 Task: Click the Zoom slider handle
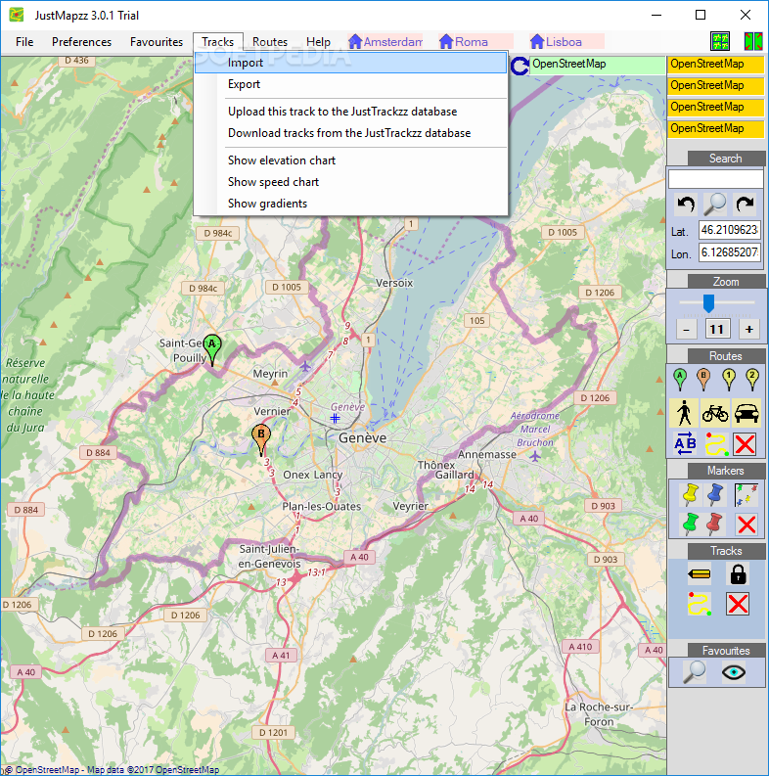click(708, 303)
